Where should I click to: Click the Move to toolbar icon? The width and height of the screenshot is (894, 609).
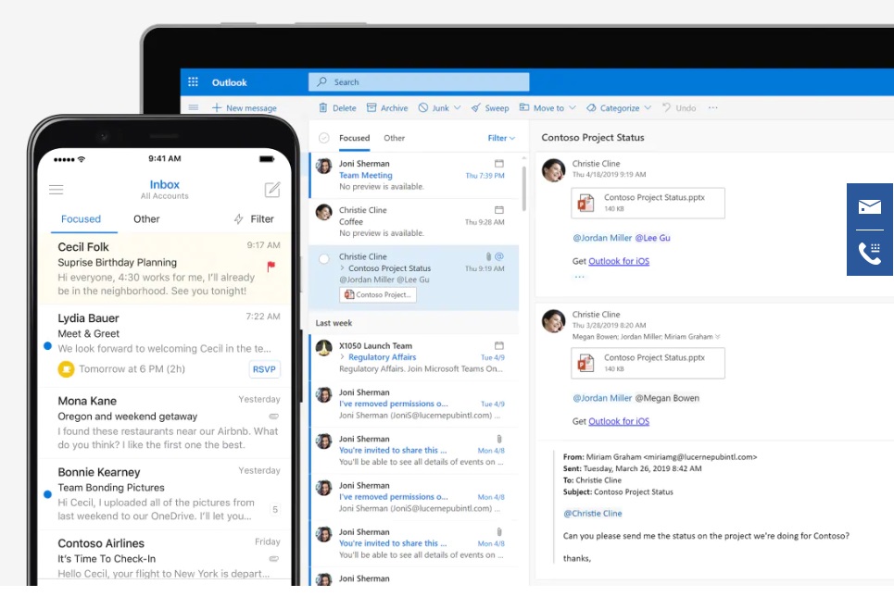[x=524, y=107]
